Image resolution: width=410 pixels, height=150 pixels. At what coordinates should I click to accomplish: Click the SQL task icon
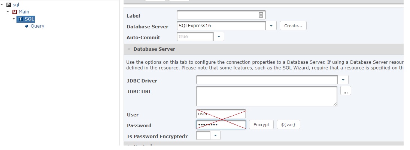tap(21, 19)
